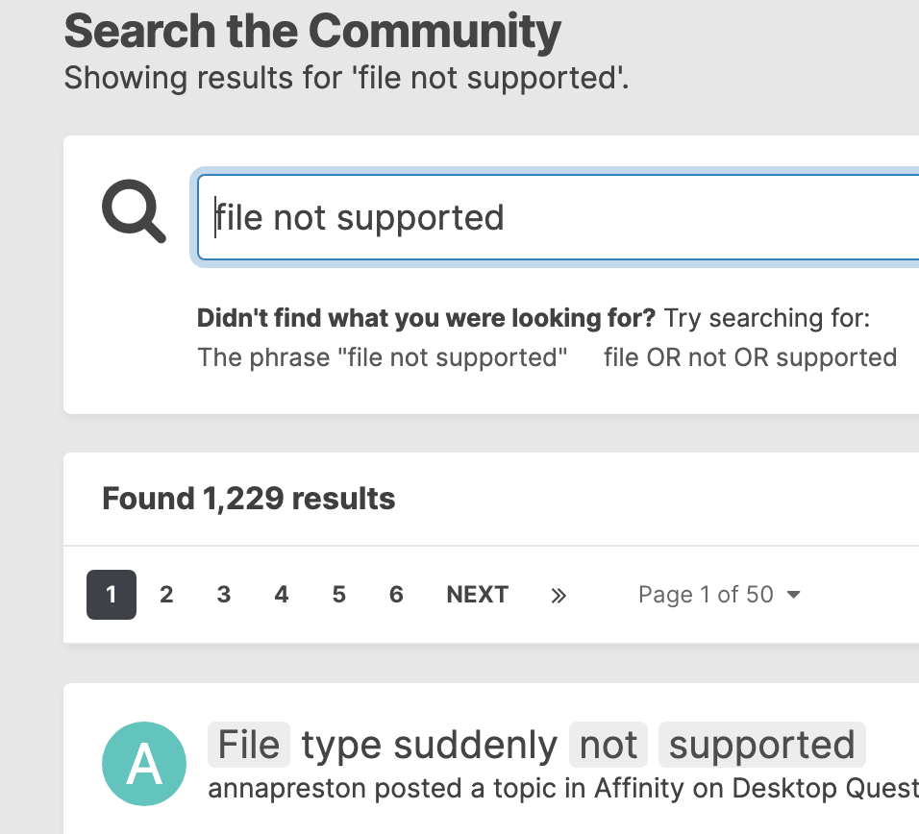The width and height of the screenshot is (919, 834).
Task: Click the NEXT page button
Action: click(477, 595)
